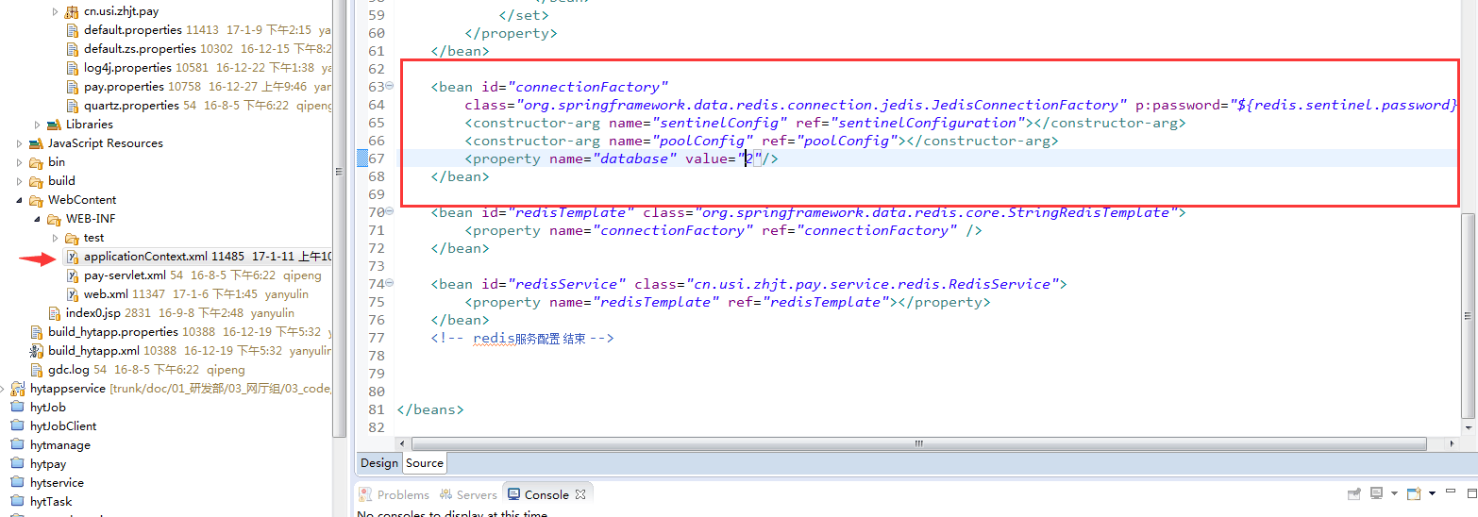Open Display Selected Console dropdown arrow
Screen dimensions: 1478x517
point(1394,493)
